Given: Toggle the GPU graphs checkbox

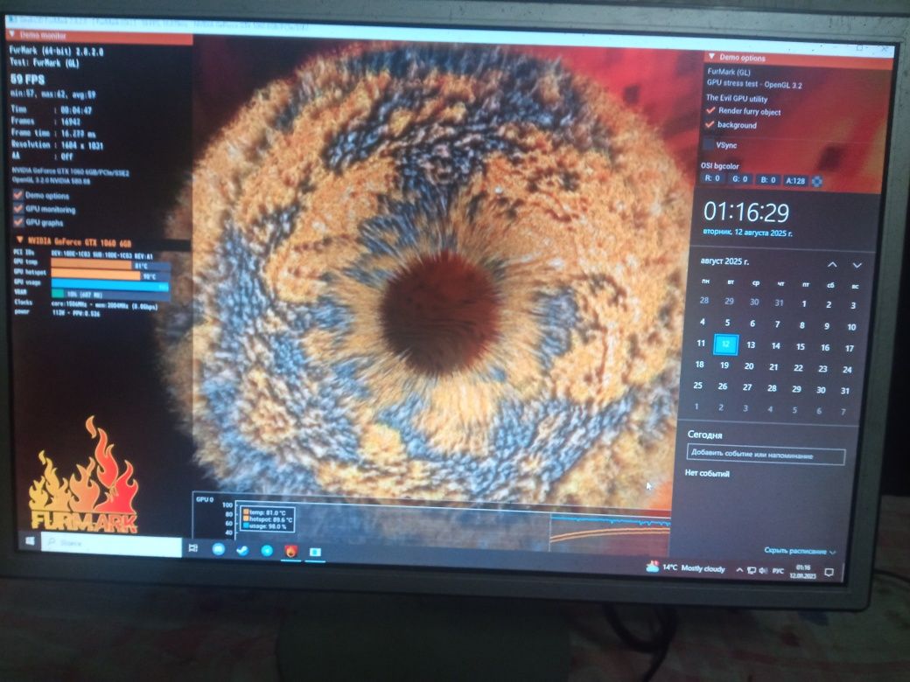Looking at the screenshot, I should 18,221.
